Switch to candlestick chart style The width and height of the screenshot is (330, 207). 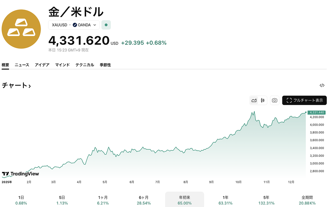pos(263,100)
